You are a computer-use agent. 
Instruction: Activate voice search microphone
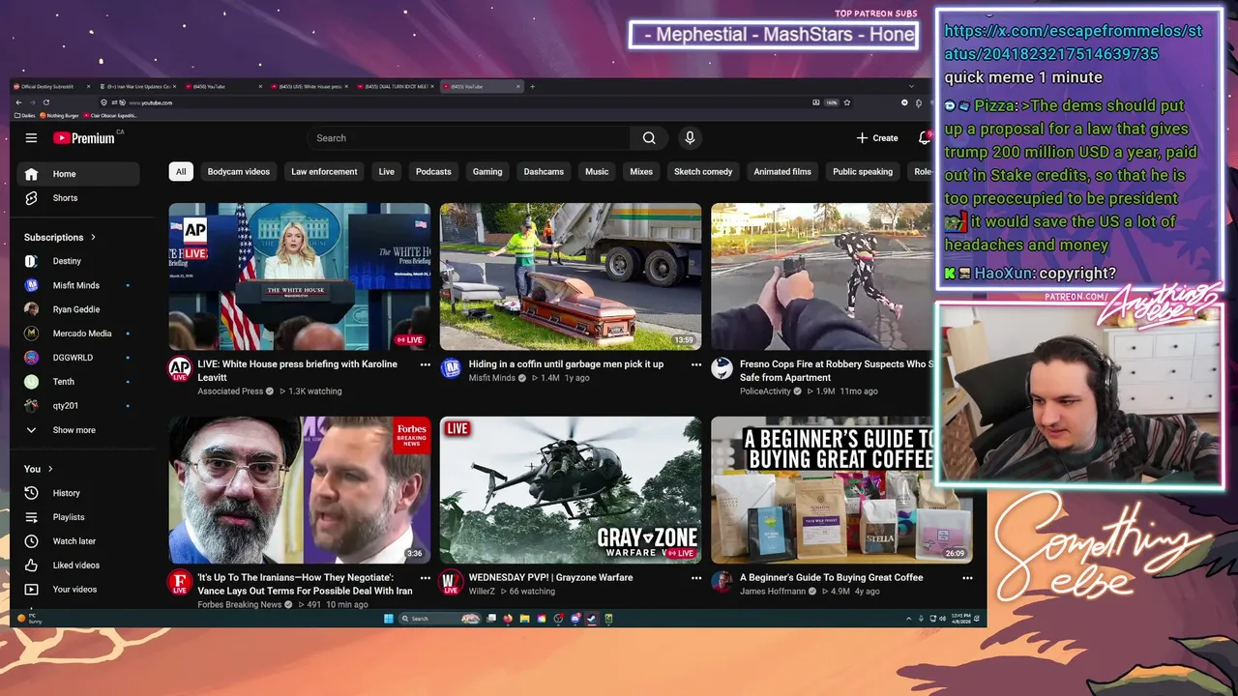690,138
